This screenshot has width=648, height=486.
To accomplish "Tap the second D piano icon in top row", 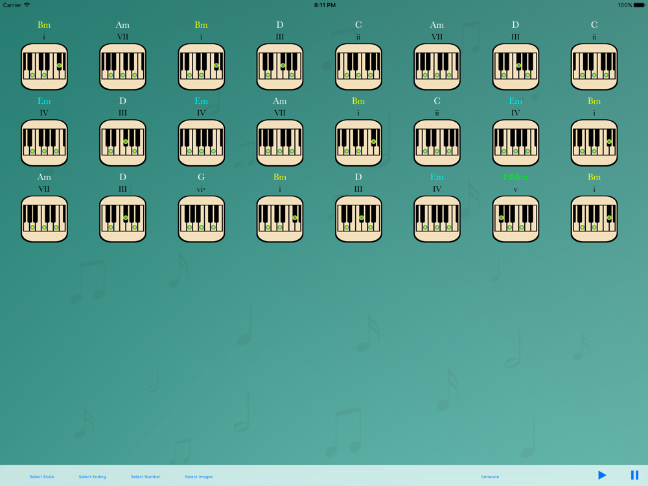I will [x=515, y=67].
